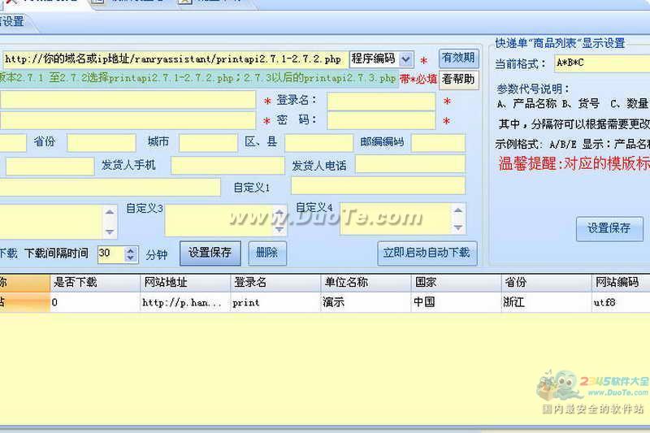Select the 中国 cell
Screen dimensions: 650x433
[457, 302]
